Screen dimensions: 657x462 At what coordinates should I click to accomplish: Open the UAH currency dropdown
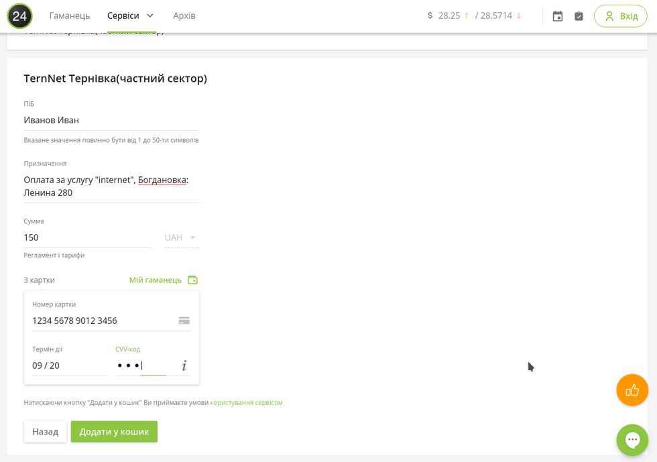(x=182, y=238)
